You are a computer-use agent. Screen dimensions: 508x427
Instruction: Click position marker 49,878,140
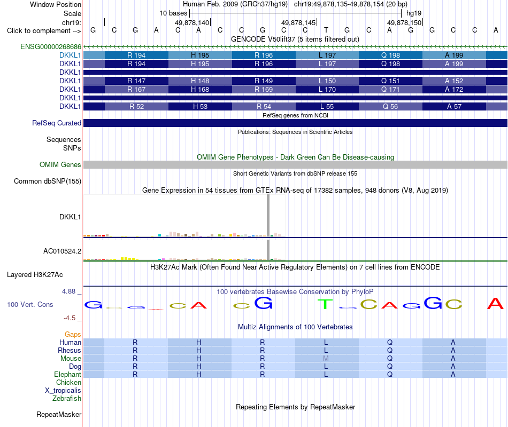[x=193, y=22]
